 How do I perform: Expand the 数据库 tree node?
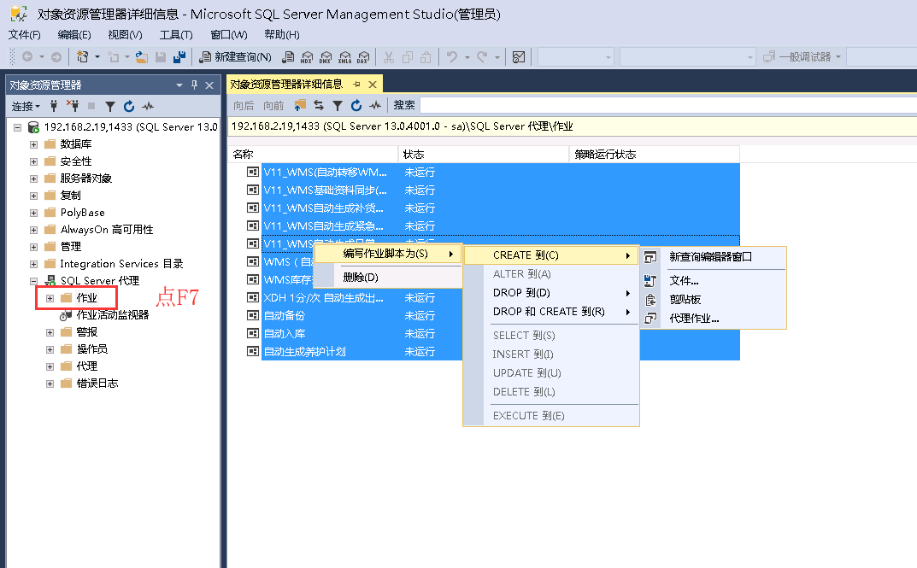(34, 144)
